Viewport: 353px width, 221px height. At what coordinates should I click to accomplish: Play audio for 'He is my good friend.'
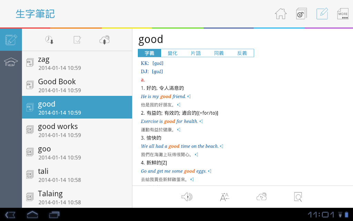[189, 97]
